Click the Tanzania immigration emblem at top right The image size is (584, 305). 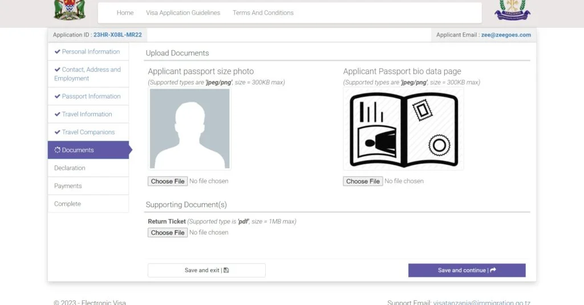click(512, 10)
